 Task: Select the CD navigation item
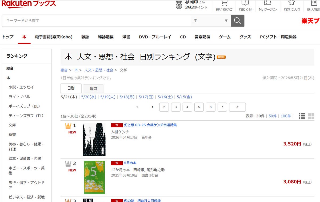(183, 37)
